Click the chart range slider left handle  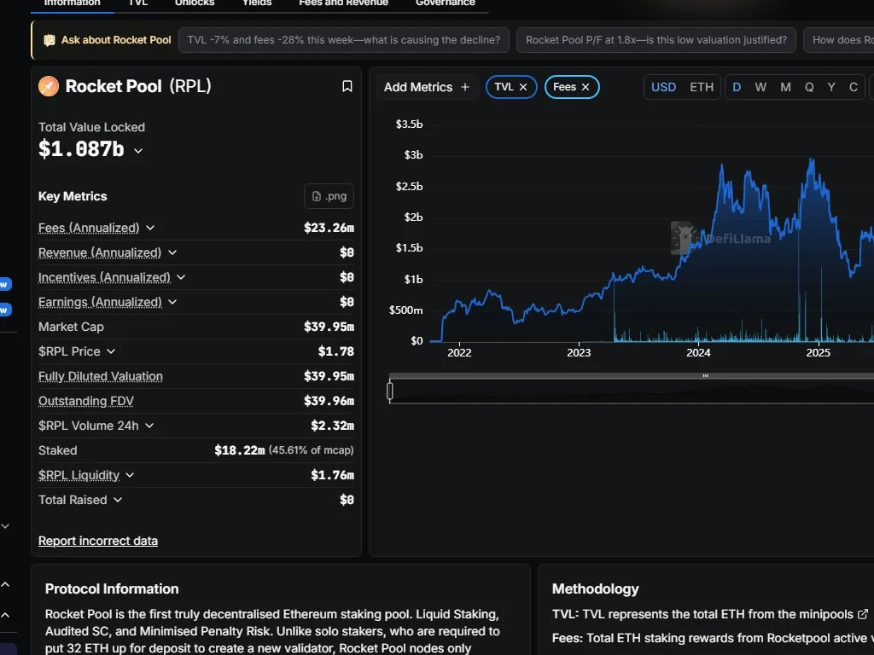coord(389,391)
